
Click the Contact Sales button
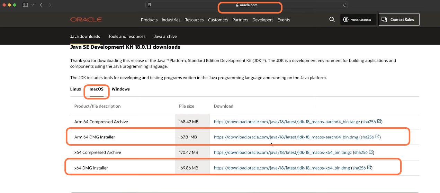point(399,20)
